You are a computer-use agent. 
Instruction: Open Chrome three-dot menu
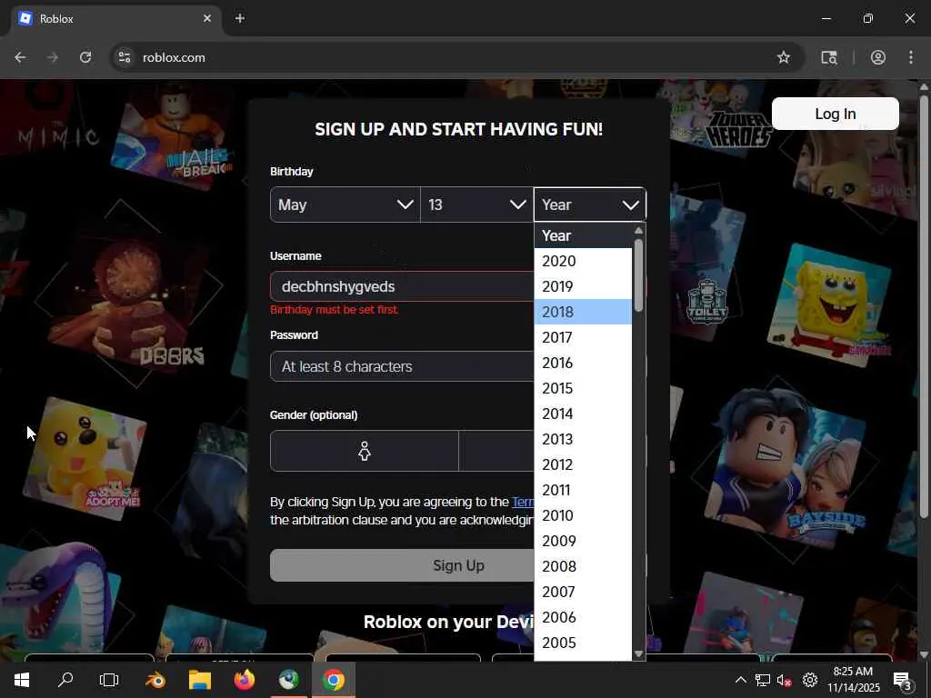tap(910, 57)
